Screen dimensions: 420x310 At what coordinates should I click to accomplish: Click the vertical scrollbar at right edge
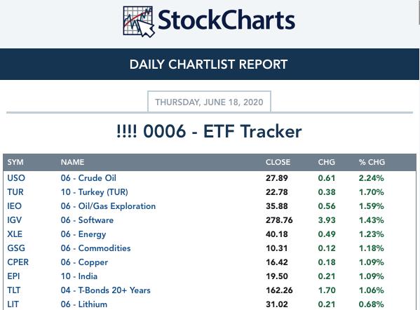pyautogui.click(x=419, y=12)
